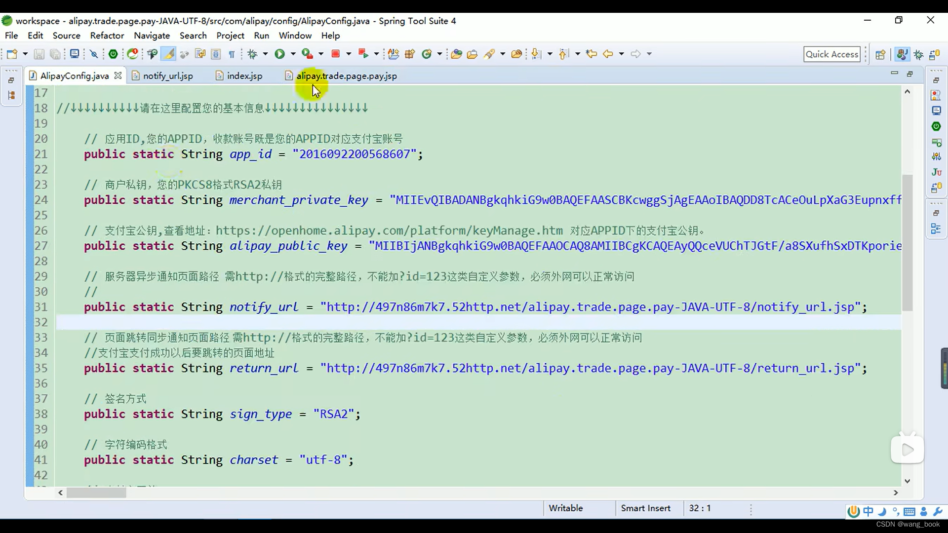Click the Back navigation arrow
Image resolution: width=948 pixels, height=533 pixels.
coord(608,54)
